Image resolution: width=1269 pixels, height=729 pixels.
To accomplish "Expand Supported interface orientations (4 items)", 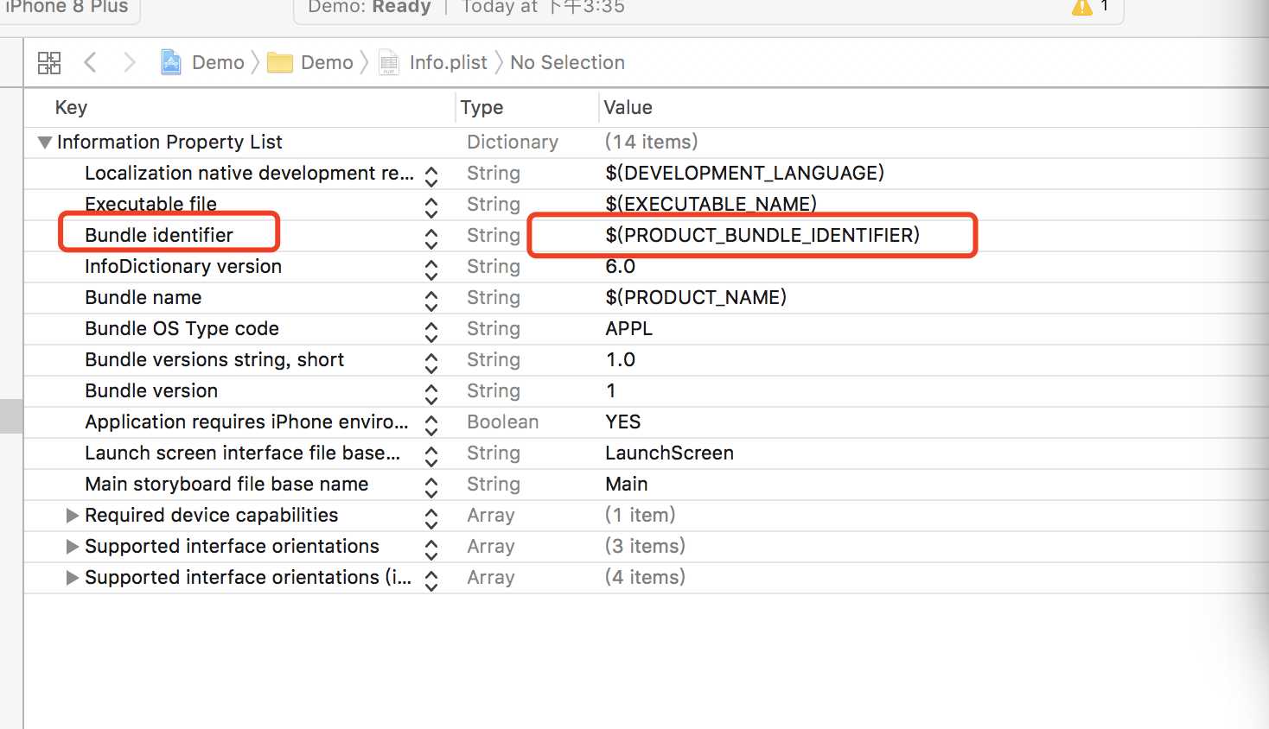I will click(x=73, y=578).
